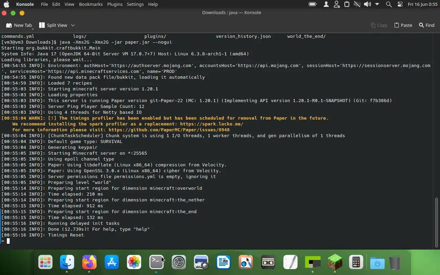
Task: Click the New Tab button
Action: click(19, 25)
